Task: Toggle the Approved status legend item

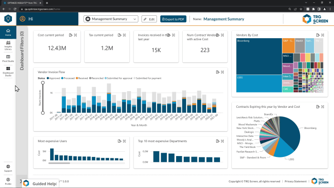Action: click(53, 78)
